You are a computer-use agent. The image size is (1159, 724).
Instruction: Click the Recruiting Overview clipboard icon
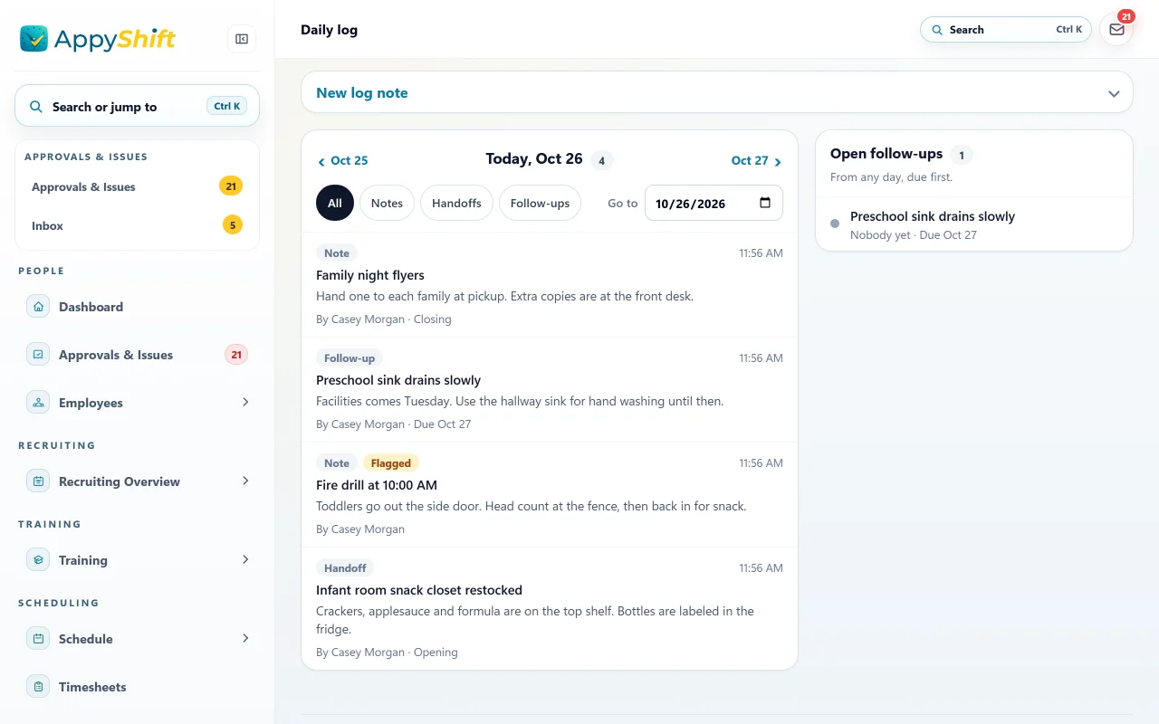pyautogui.click(x=38, y=481)
